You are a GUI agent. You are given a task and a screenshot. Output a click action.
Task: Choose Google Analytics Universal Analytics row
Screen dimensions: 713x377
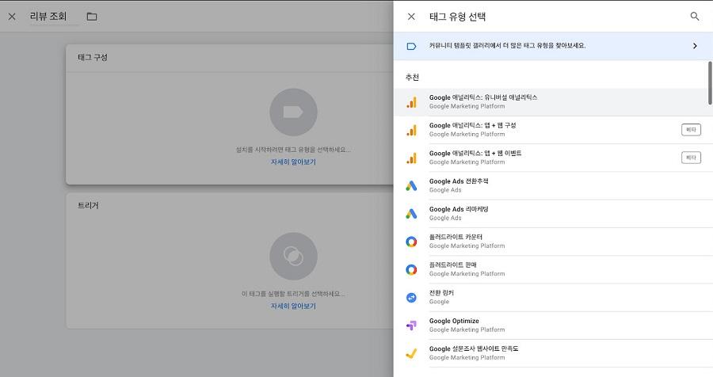pyautogui.click(x=553, y=102)
